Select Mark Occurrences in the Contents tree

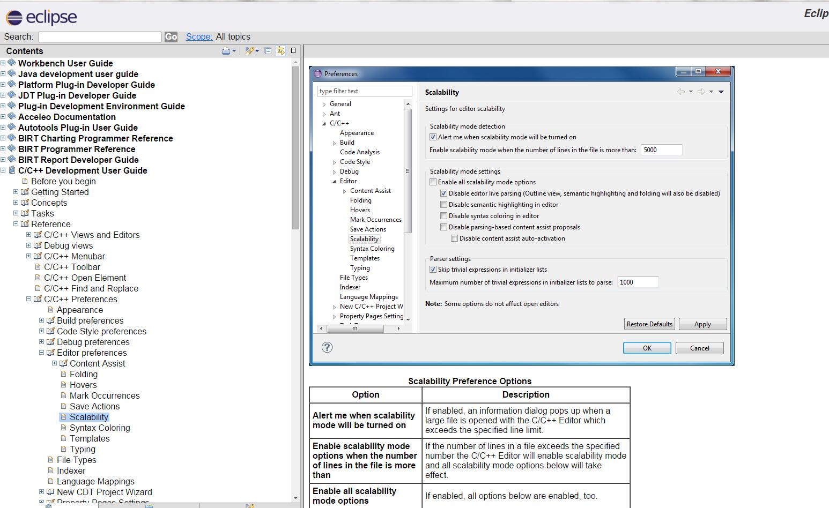pyautogui.click(x=105, y=395)
